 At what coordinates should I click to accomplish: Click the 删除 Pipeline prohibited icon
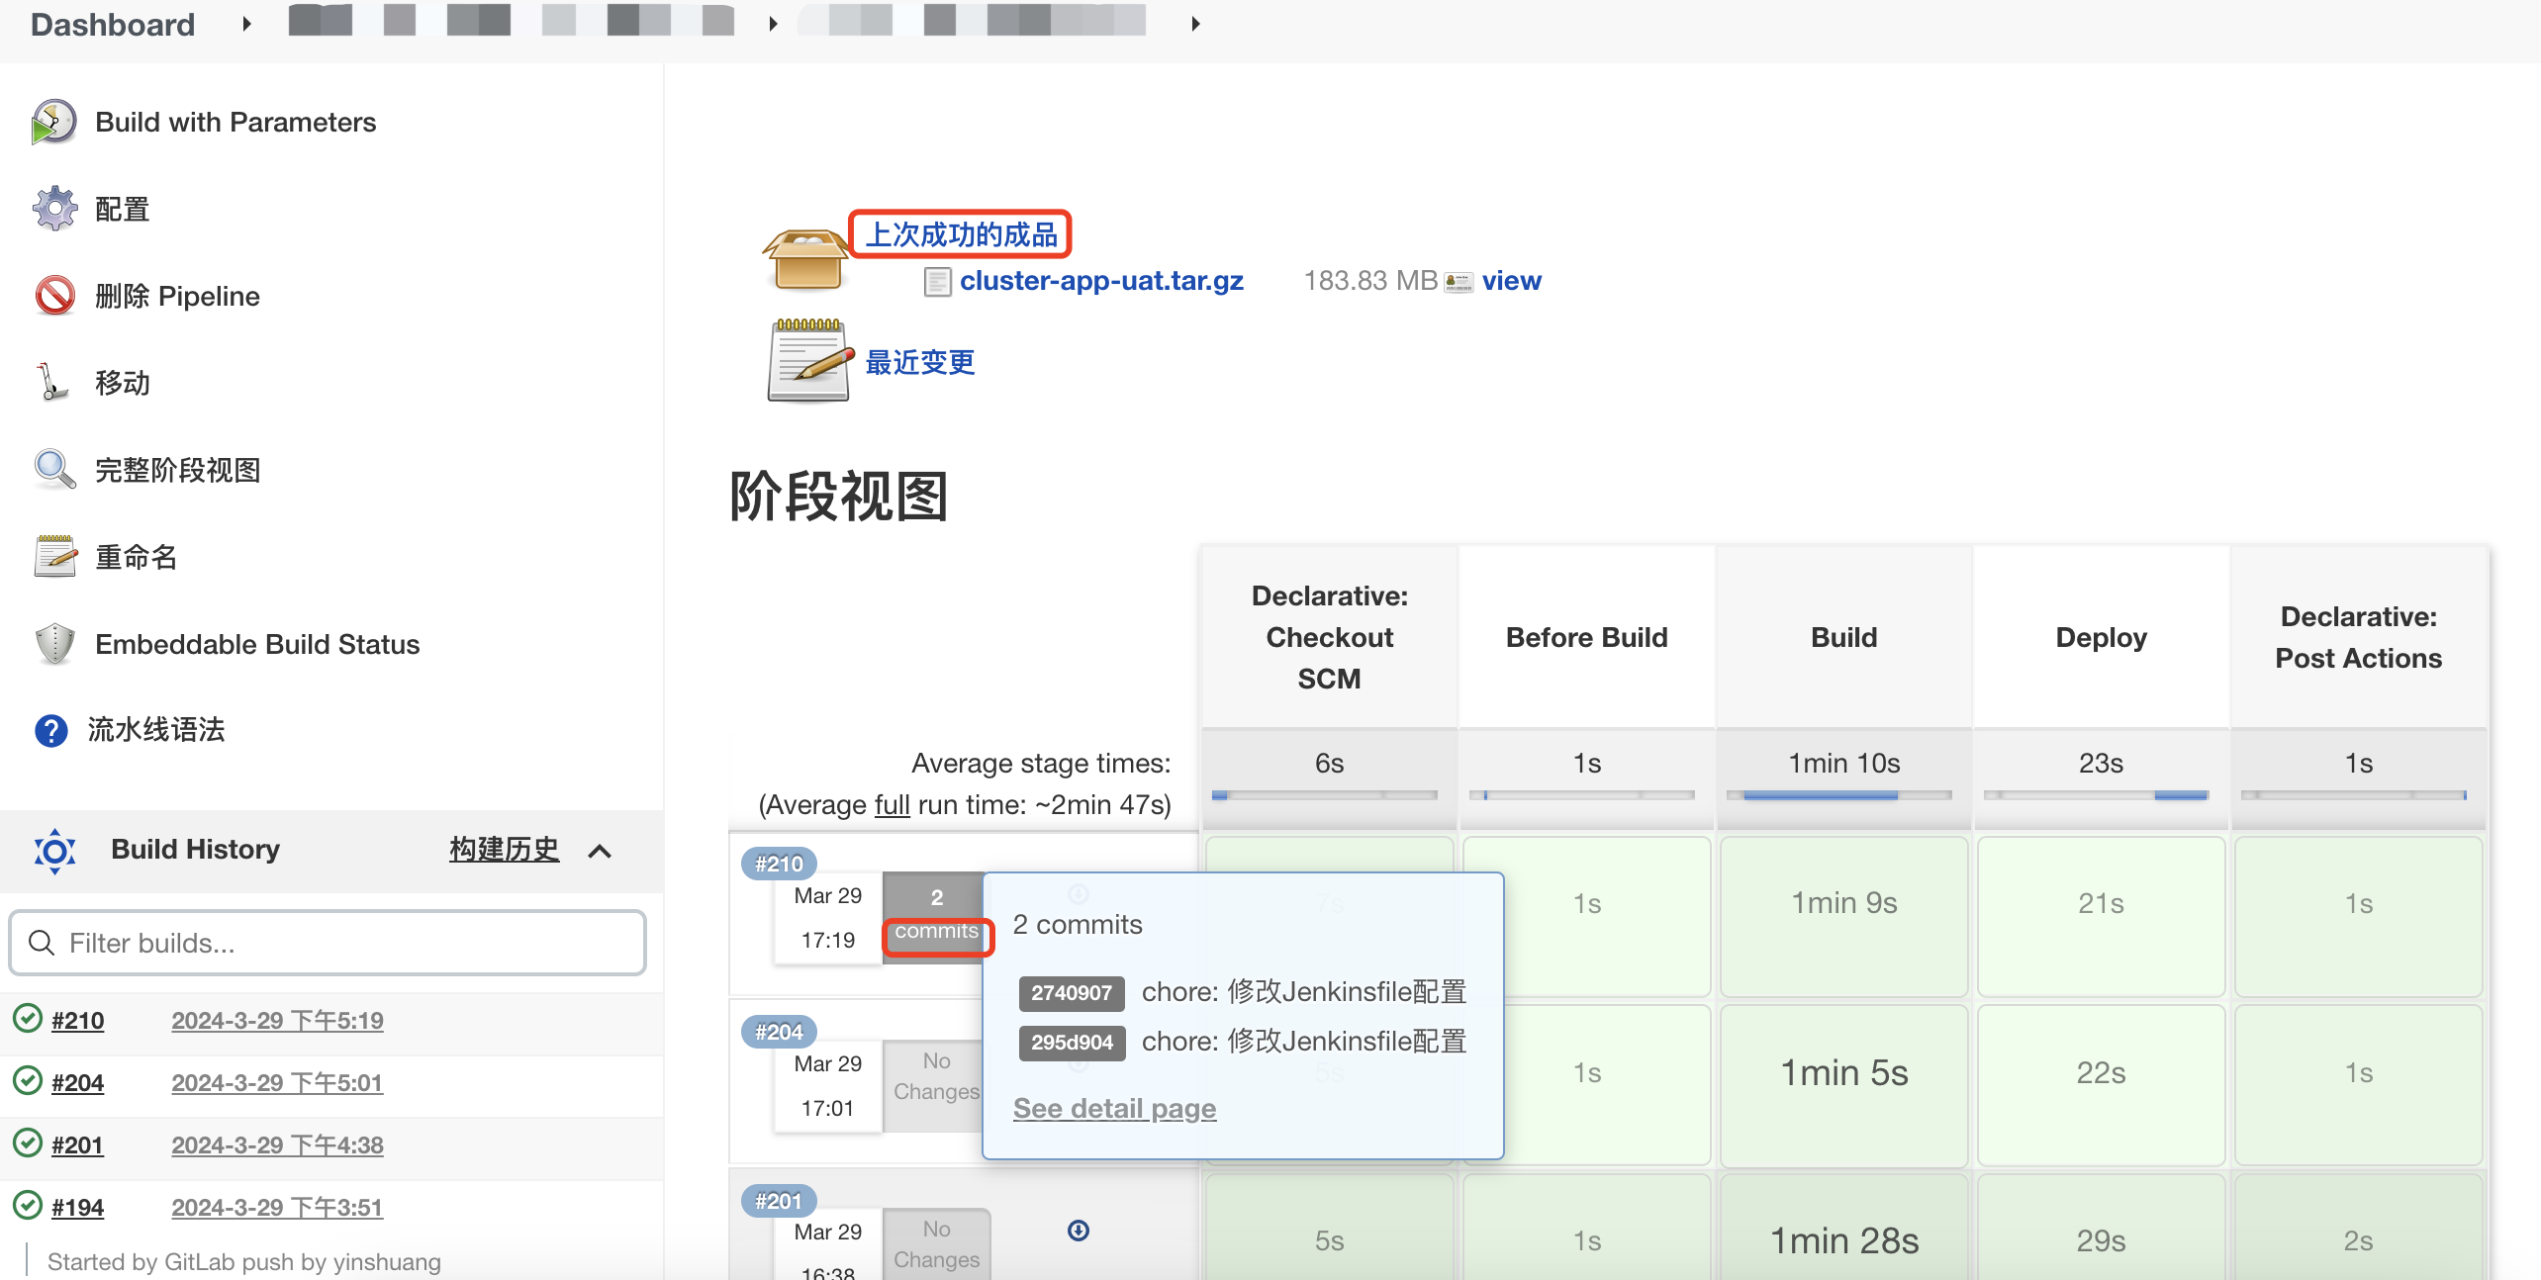point(54,296)
